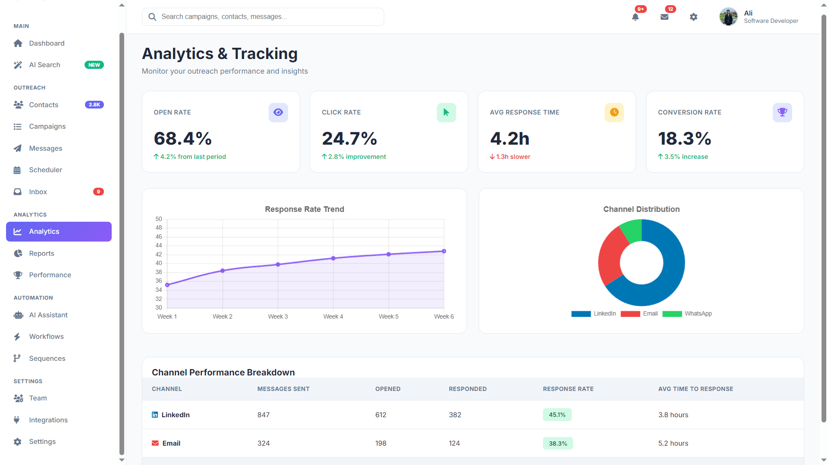The width and height of the screenshot is (828, 465).
Task: Open the Reports section
Action: point(41,253)
